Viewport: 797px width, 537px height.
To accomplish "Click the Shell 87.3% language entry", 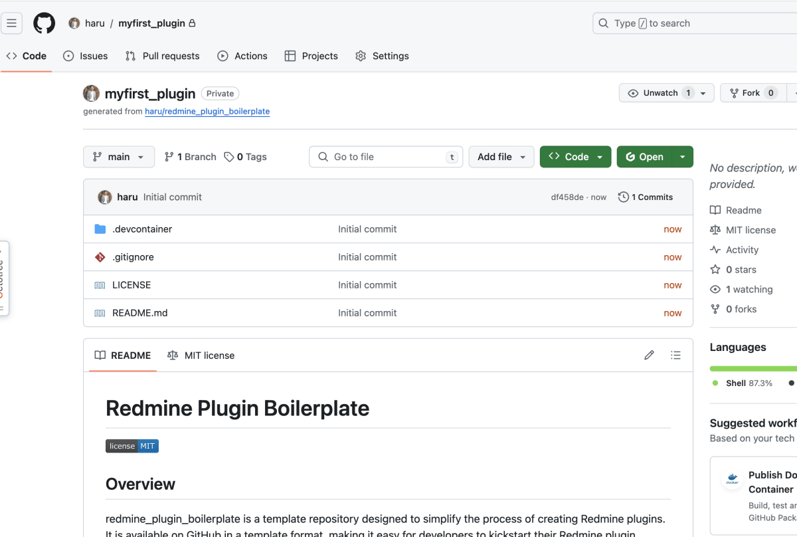I will coord(743,383).
